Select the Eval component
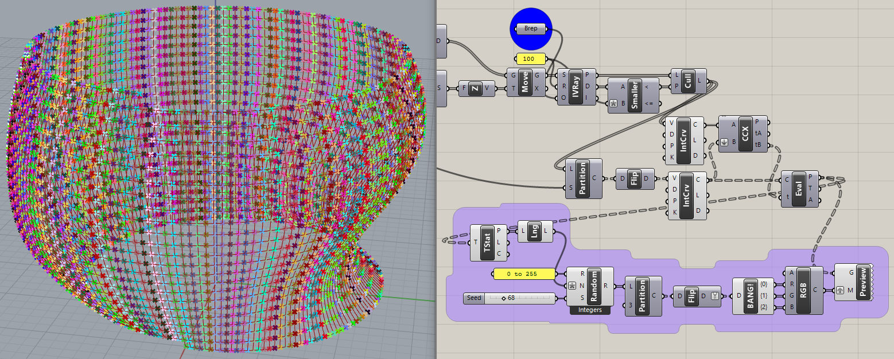This screenshot has height=359, width=894. [799, 189]
